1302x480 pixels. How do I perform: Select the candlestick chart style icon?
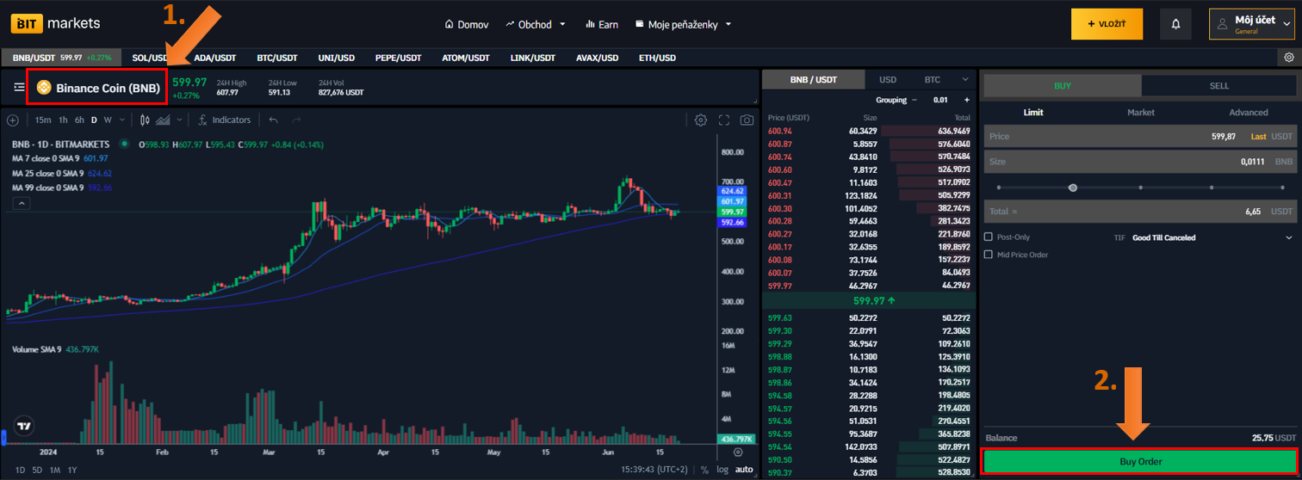[x=145, y=120]
